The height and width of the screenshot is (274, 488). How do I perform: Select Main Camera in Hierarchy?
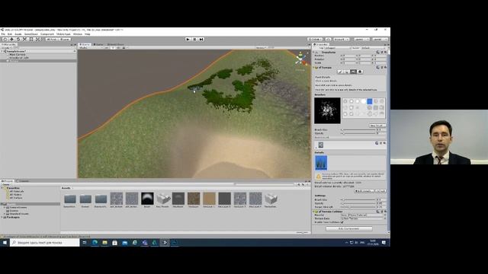pyautogui.click(x=17, y=54)
